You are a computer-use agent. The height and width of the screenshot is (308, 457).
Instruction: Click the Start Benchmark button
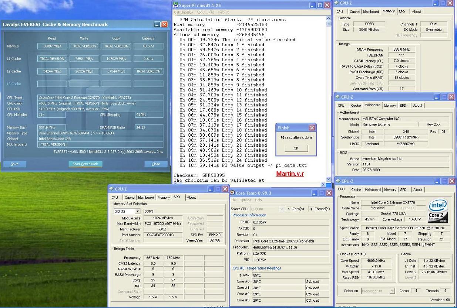click(85, 164)
